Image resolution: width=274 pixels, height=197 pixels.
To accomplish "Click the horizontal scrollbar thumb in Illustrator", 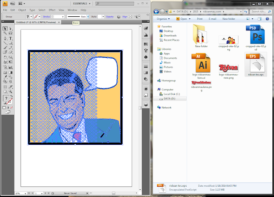I will 113,193.
